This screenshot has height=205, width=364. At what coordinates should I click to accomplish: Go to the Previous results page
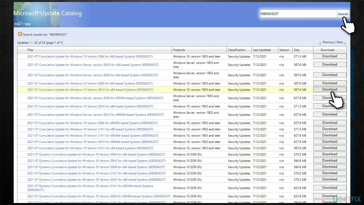coord(328,42)
